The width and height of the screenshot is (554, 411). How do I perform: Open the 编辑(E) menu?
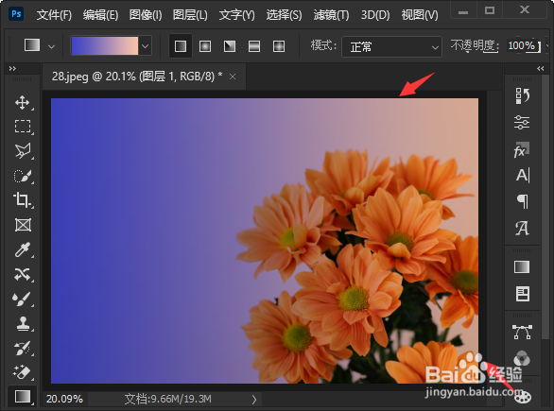101,15
